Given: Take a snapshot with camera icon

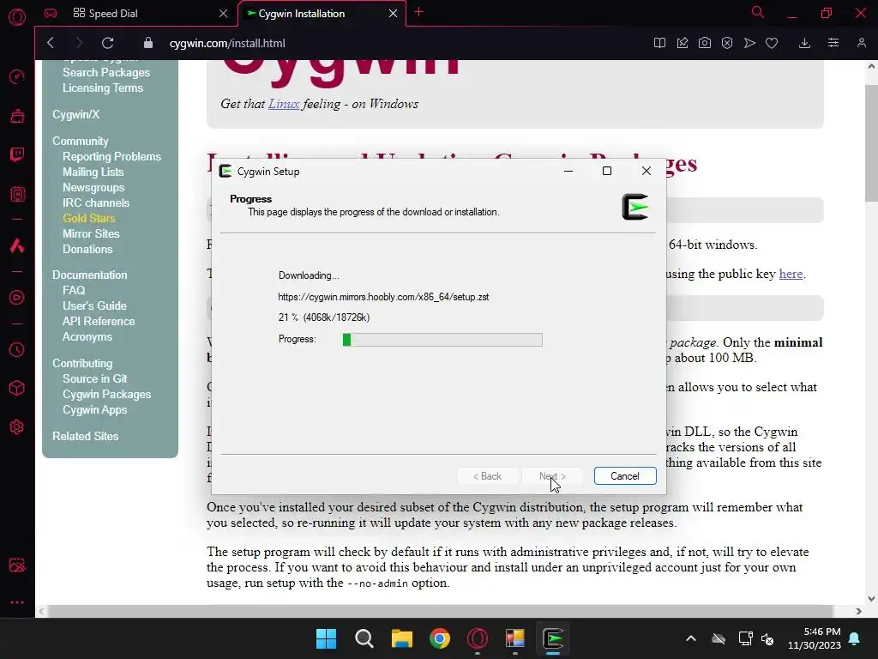Looking at the screenshot, I should click(x=705, y=43).
